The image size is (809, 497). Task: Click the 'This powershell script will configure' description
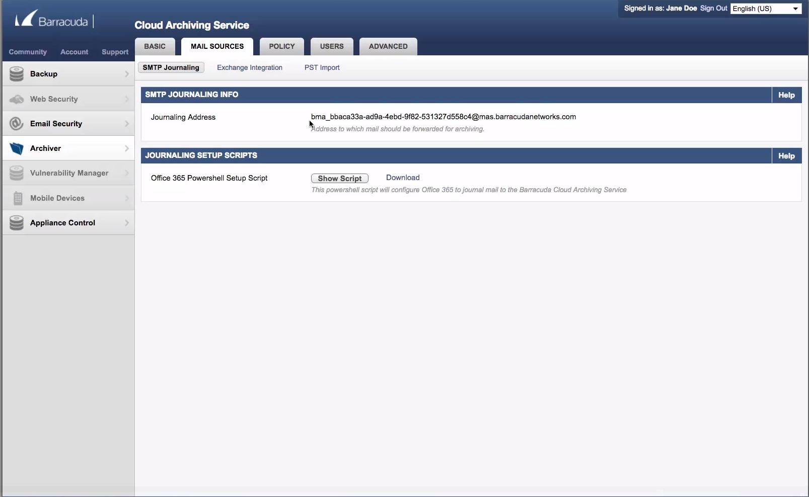click(x=469, y=190)
